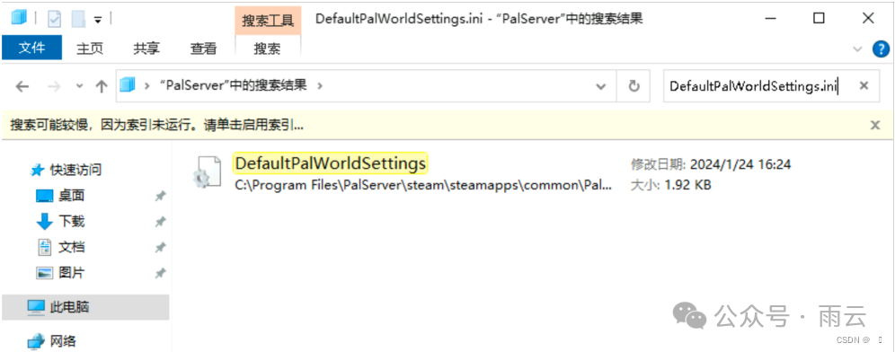Go back with the left arrow
The height and width of the screenshot is (352, 895).
click(22, 86)
